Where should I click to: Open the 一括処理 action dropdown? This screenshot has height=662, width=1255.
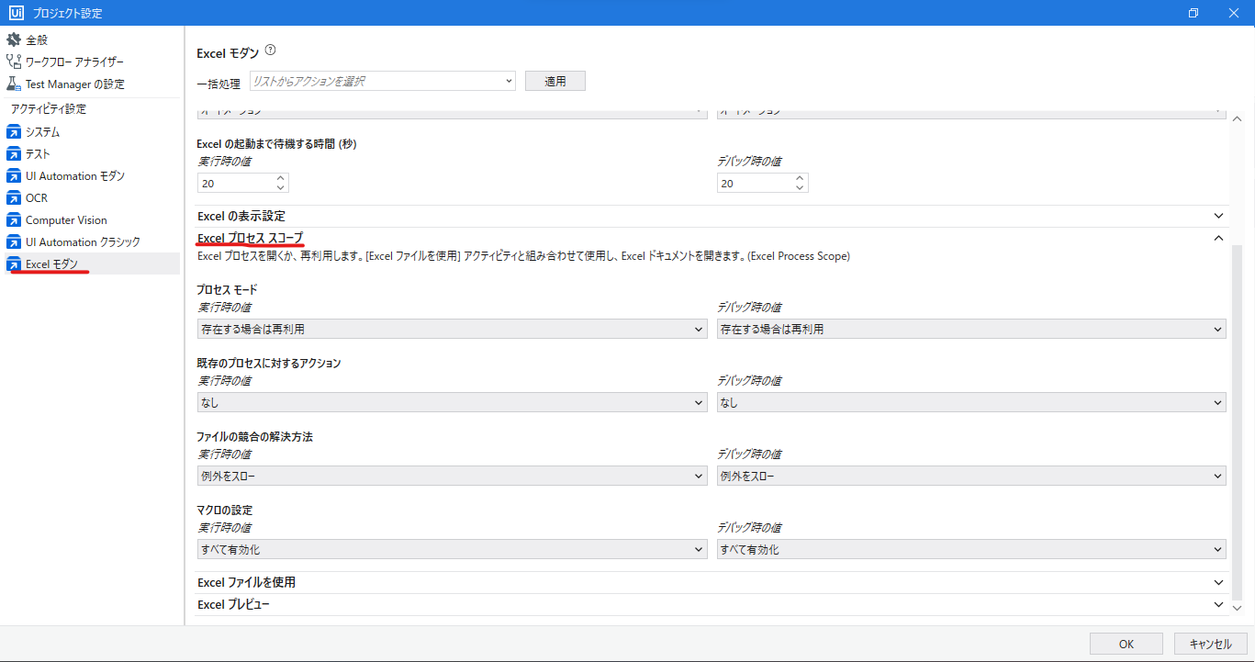click(382, 82)
